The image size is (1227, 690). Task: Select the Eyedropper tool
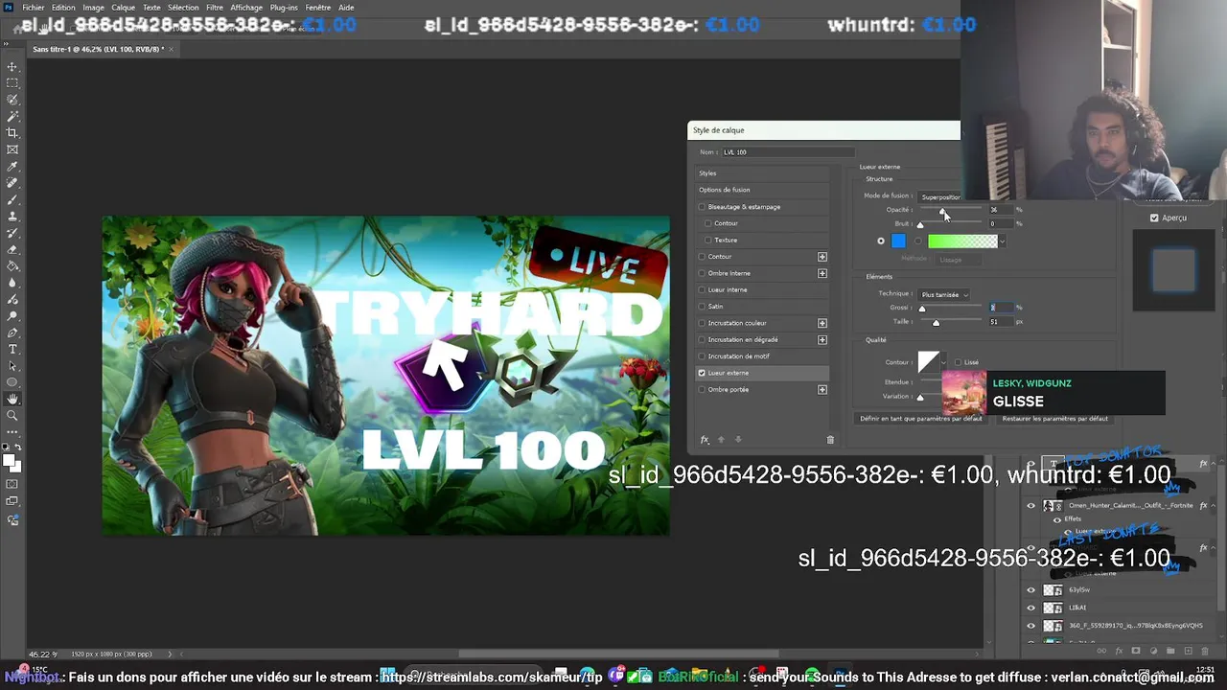click(x=12, y=166)
